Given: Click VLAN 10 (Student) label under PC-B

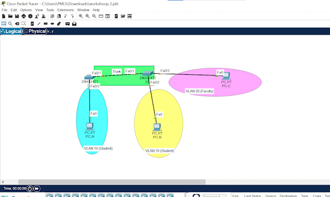Looking at the screenshot, I should [160, 151].
